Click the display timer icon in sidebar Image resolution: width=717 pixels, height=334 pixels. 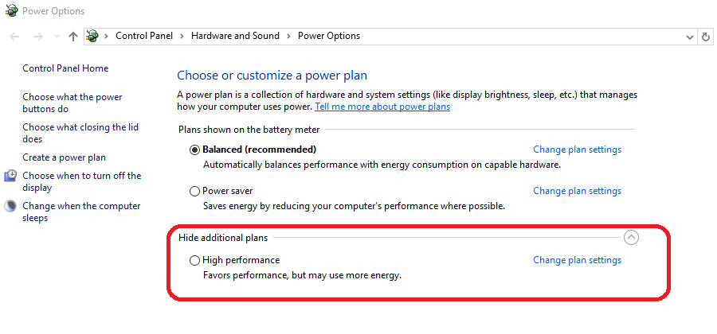[11, 176]
